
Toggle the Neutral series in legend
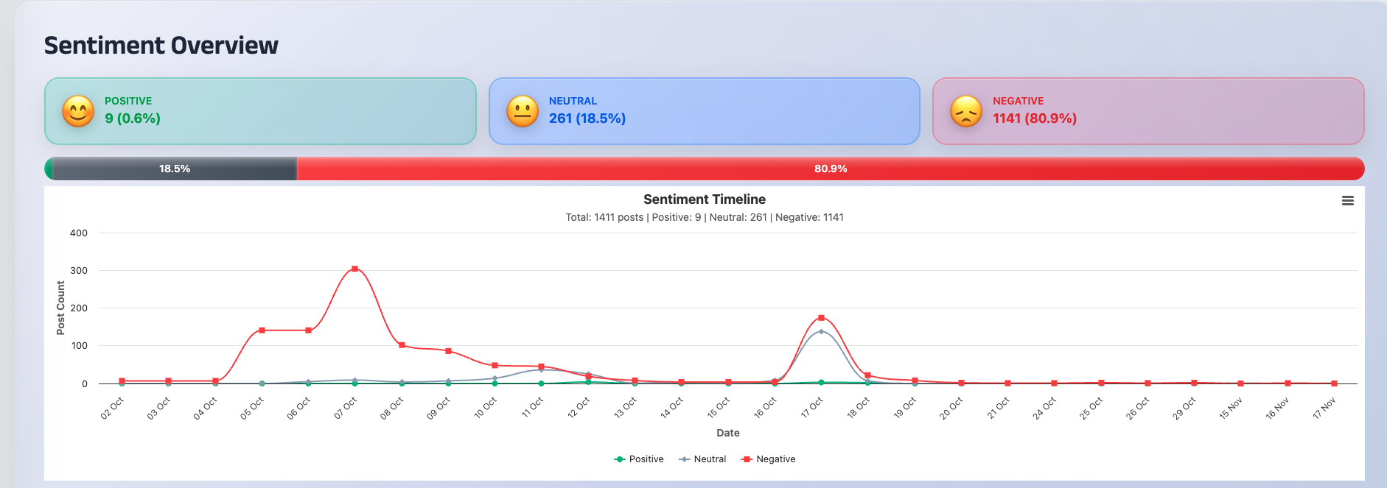coord(702,459)
